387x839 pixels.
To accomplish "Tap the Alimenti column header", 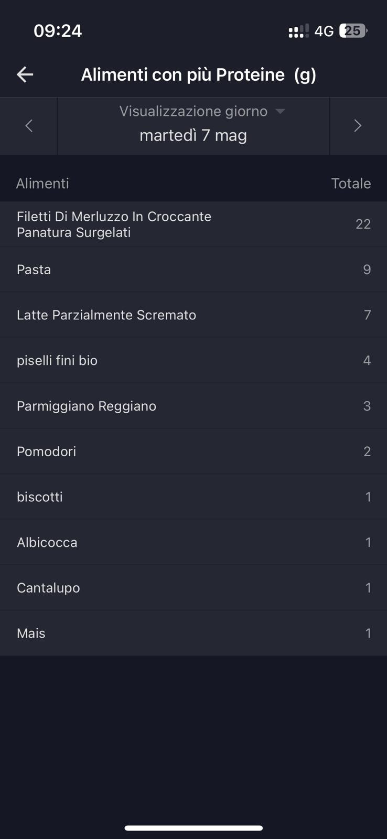I will (42, 184).
